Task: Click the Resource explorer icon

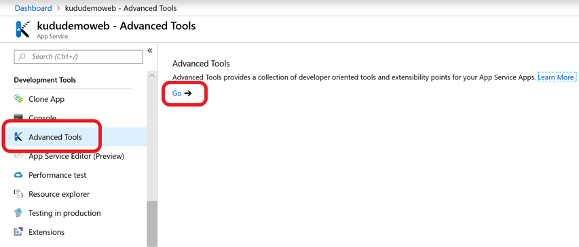Action: pyautogui.click(x=18, y=194)
